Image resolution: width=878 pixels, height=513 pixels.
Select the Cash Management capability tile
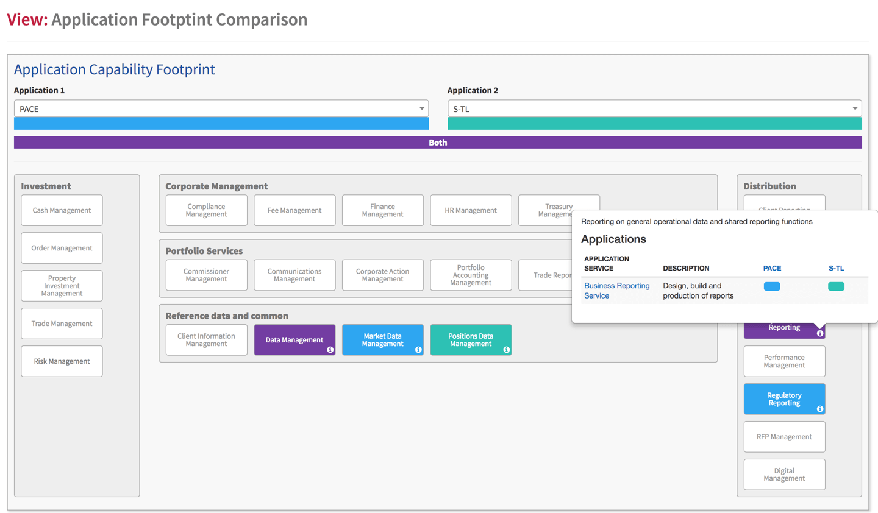62,210
